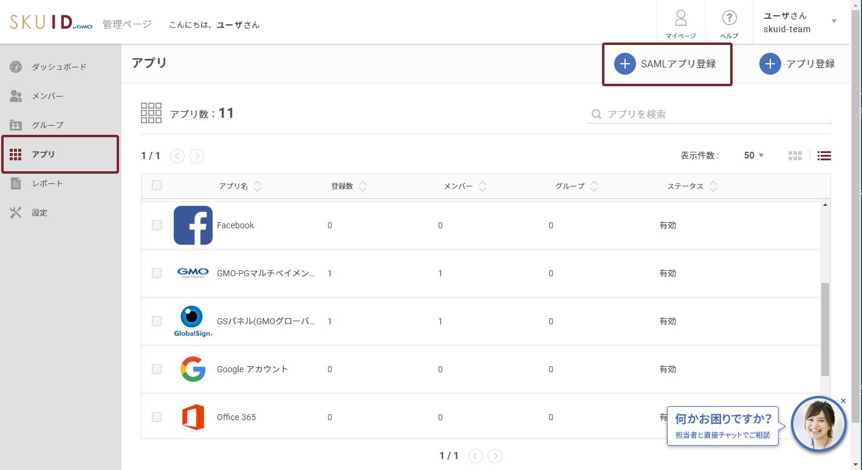Go to next page arrow at top
Screen dimensions: 862x470
point(197,156)
